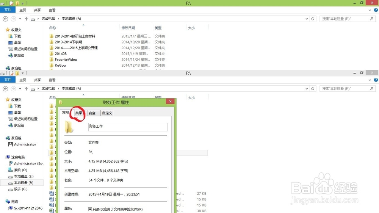Open 本地磁盘 (F:) drive in sidebar
379x213 pixels.
23,183
